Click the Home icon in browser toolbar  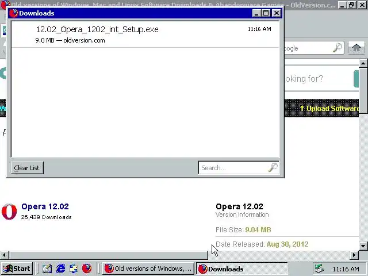(356, 48)
